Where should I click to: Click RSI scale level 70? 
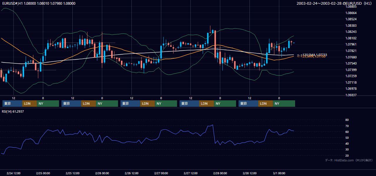[347, 126]
